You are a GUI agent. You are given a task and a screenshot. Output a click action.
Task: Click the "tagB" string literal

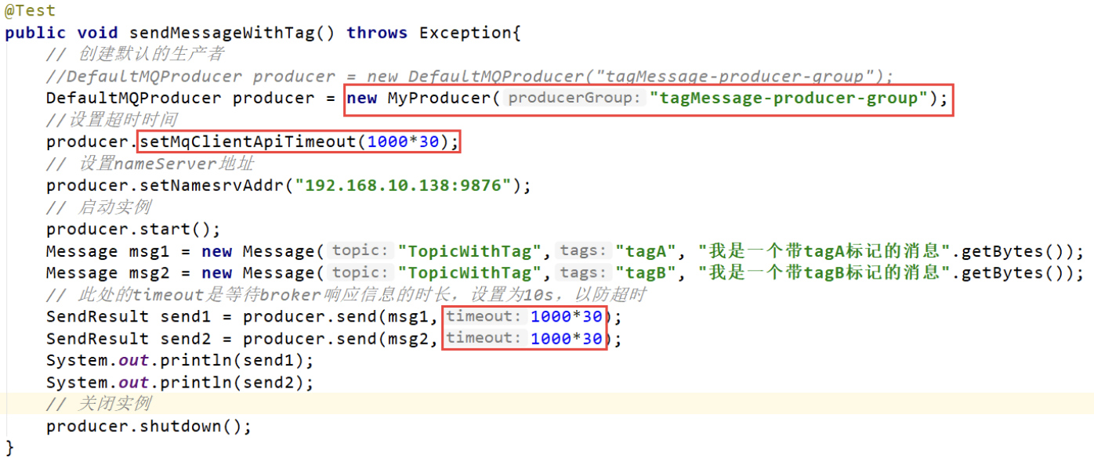click(x=646, y=273)
